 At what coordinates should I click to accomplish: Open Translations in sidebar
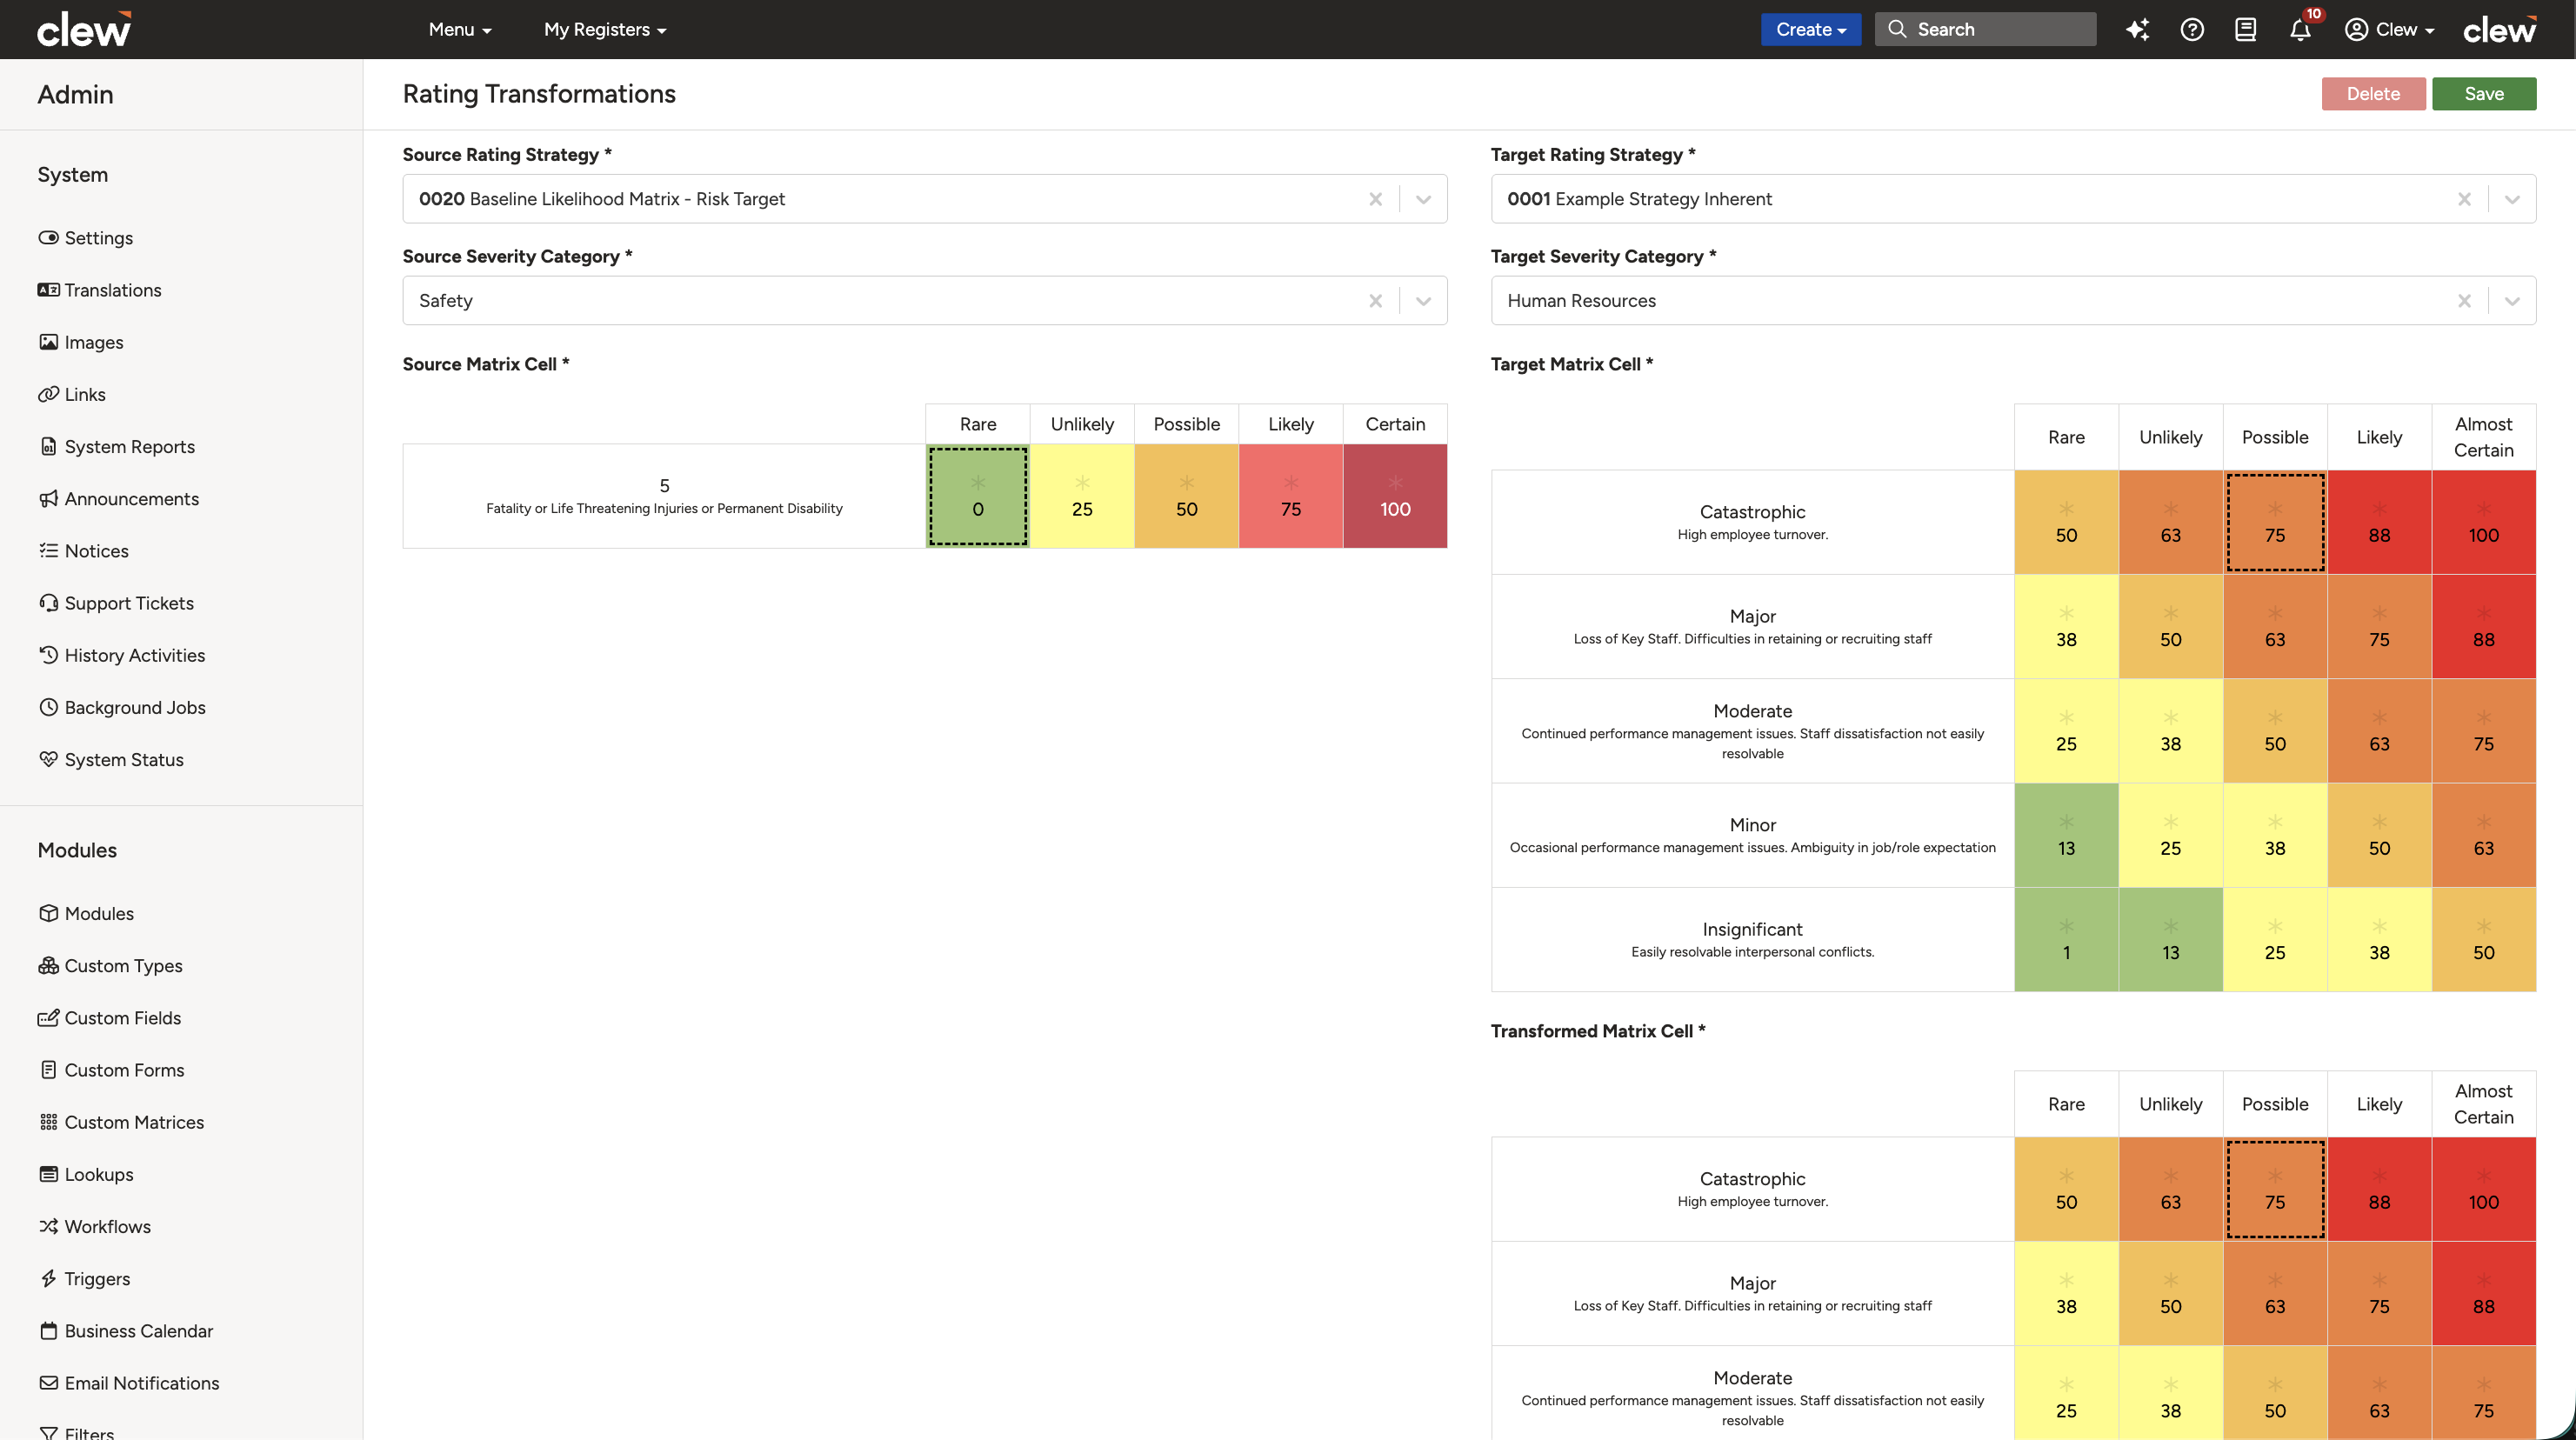(99, 290)
